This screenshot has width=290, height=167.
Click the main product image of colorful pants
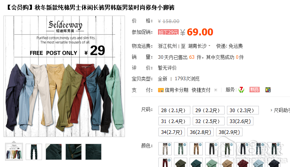(64, 76)
